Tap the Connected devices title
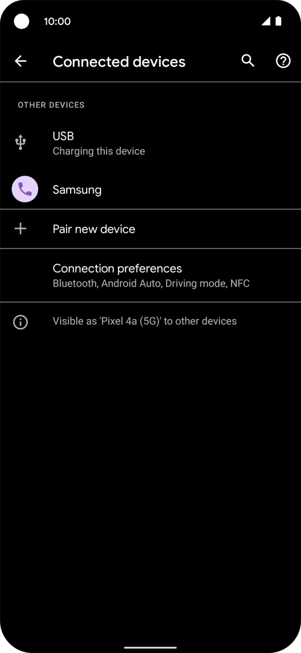The width and height of the screenshot is (301, 653). [119, 61]
